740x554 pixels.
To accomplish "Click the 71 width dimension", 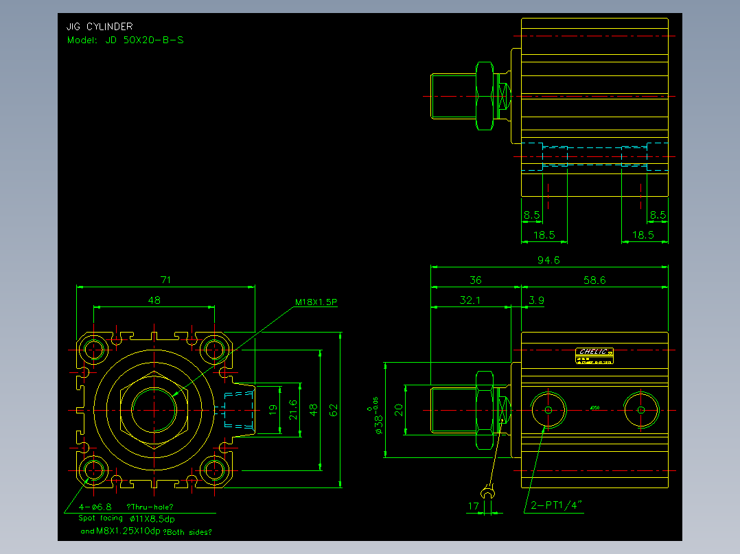I will pyautogui.click(x=165, y=280).
